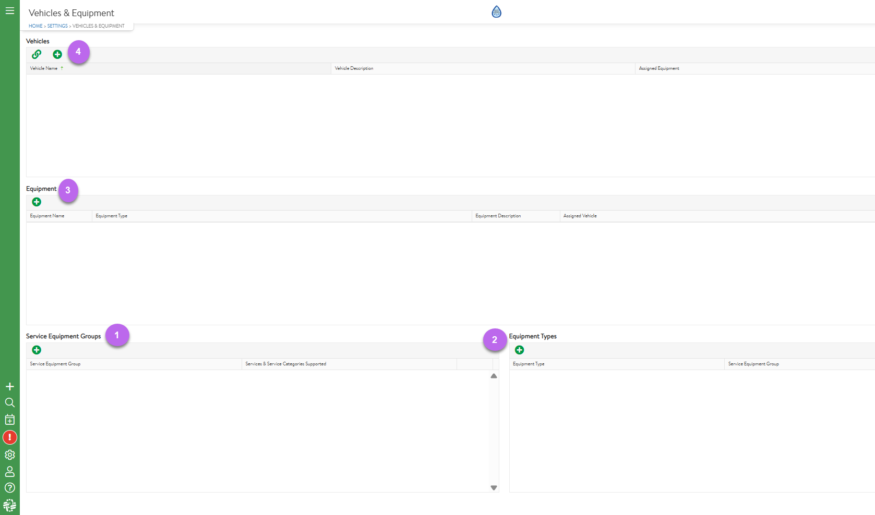Image resolution: width=875 pixels, height=515 pixels.
Task: Click the link vehicles chain icon
Action: pyautogui.click(x=37, y=54)
